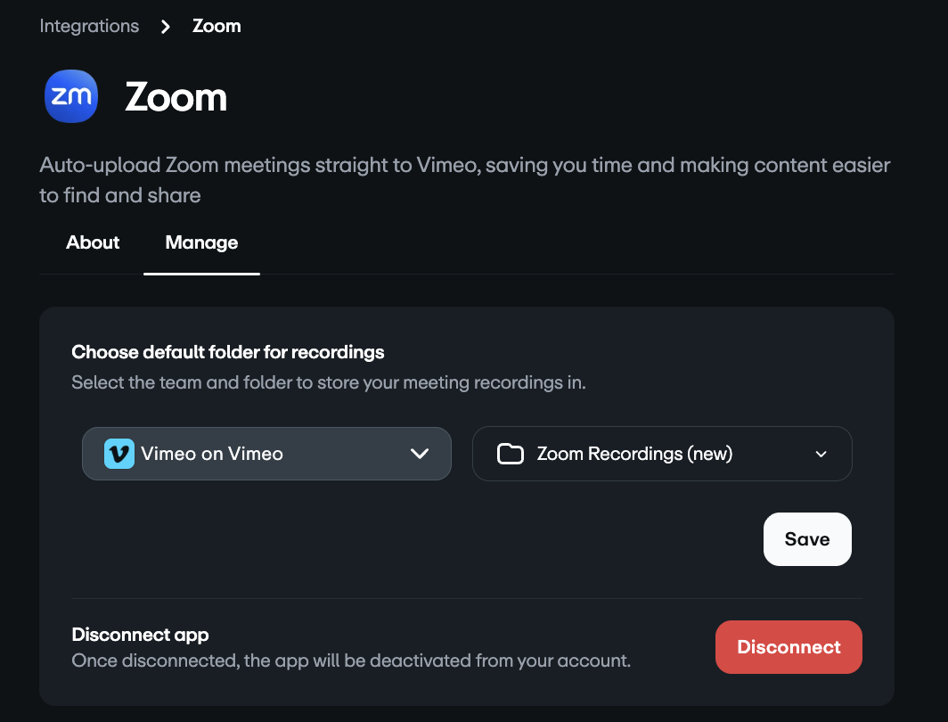Go back to Integrations breadcrumb link
This screenshot has height=722, width=948.
coord(89,26)
